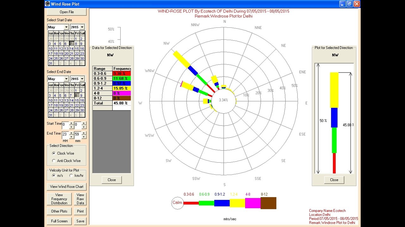Click the Wind Rose Plot title bar icon
Screen dimensions: 405x227
point(47,4)
